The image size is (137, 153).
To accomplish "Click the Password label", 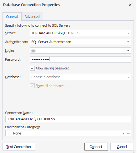I will click(x=13, y=59).
